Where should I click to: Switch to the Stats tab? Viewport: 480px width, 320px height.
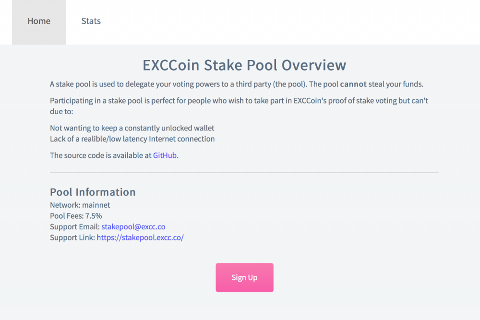[91, 22]
